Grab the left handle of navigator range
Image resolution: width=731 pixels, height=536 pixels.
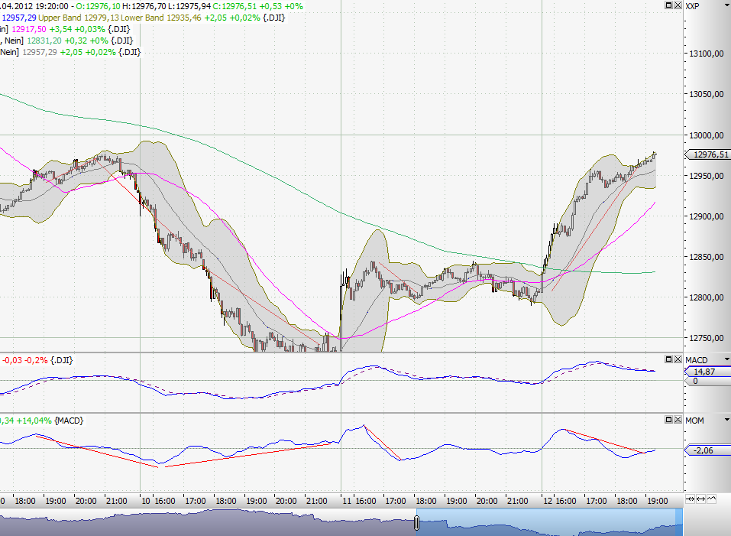pyautogui.click(x=416, y=524)
